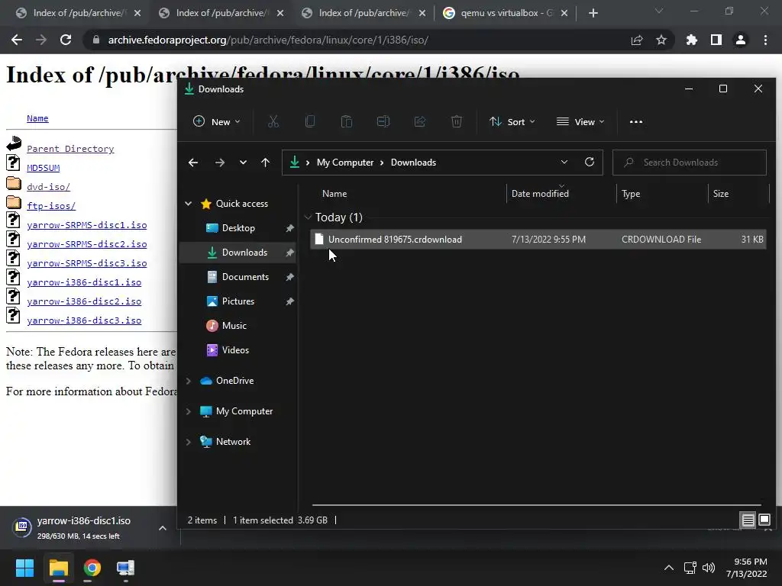Open recent locations dropdown arrow

point(243,163)
